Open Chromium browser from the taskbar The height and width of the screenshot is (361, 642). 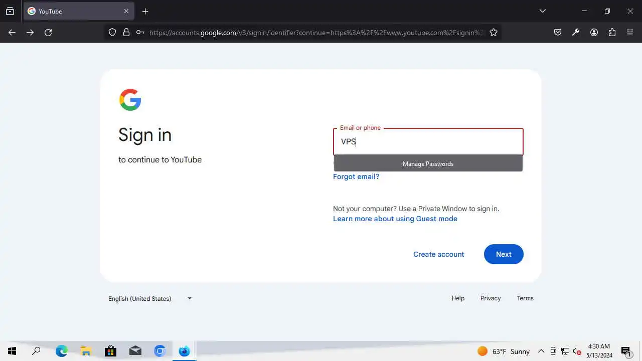160,351
